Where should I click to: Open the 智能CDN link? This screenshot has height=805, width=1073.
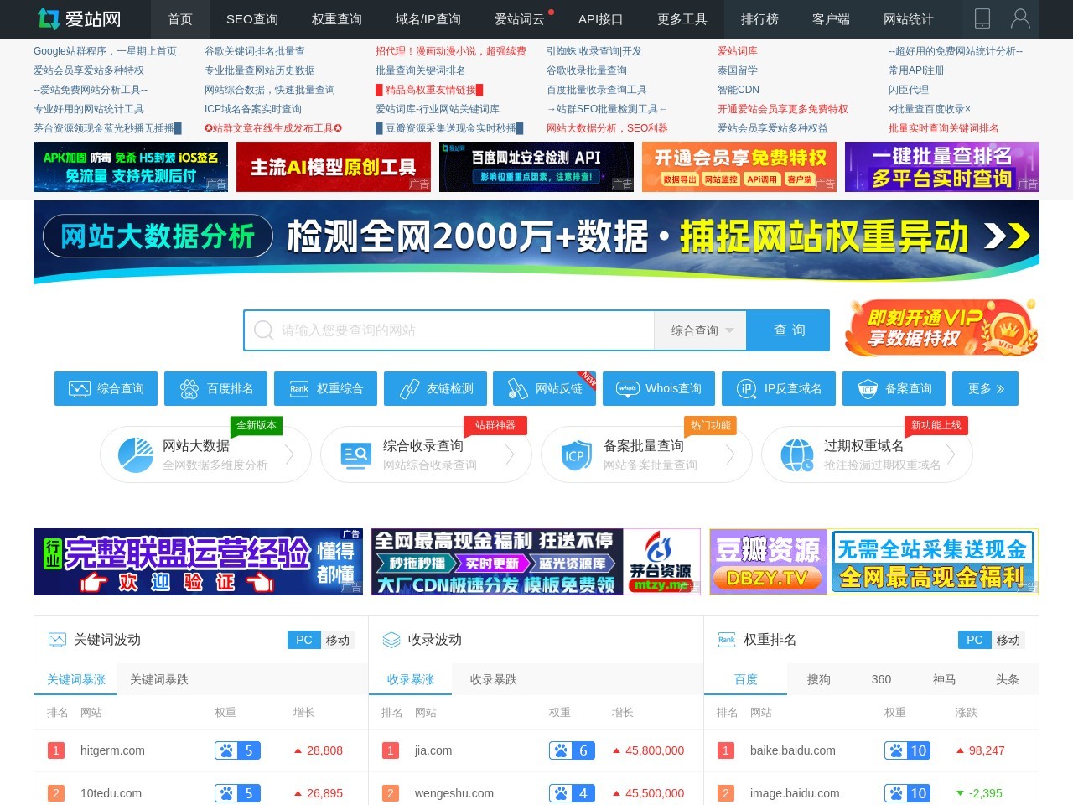(739, 90)
